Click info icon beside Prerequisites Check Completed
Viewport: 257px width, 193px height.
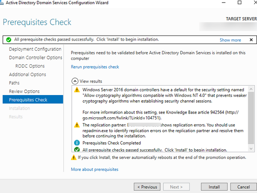(x=77, y=143)
